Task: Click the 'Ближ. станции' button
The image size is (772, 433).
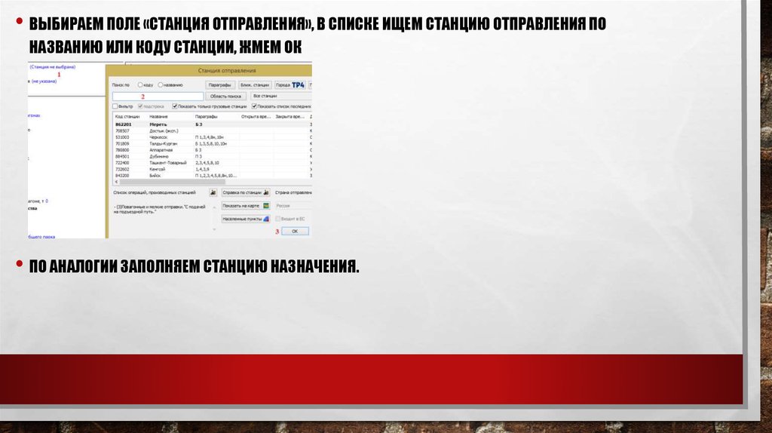Action: (255, 85)
